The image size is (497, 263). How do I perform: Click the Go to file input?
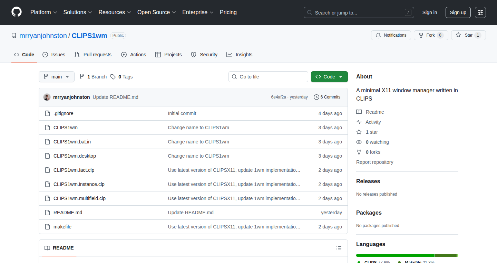268,77
